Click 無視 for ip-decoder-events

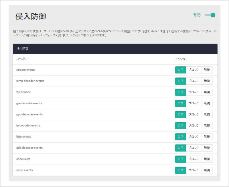coord(207,126)
